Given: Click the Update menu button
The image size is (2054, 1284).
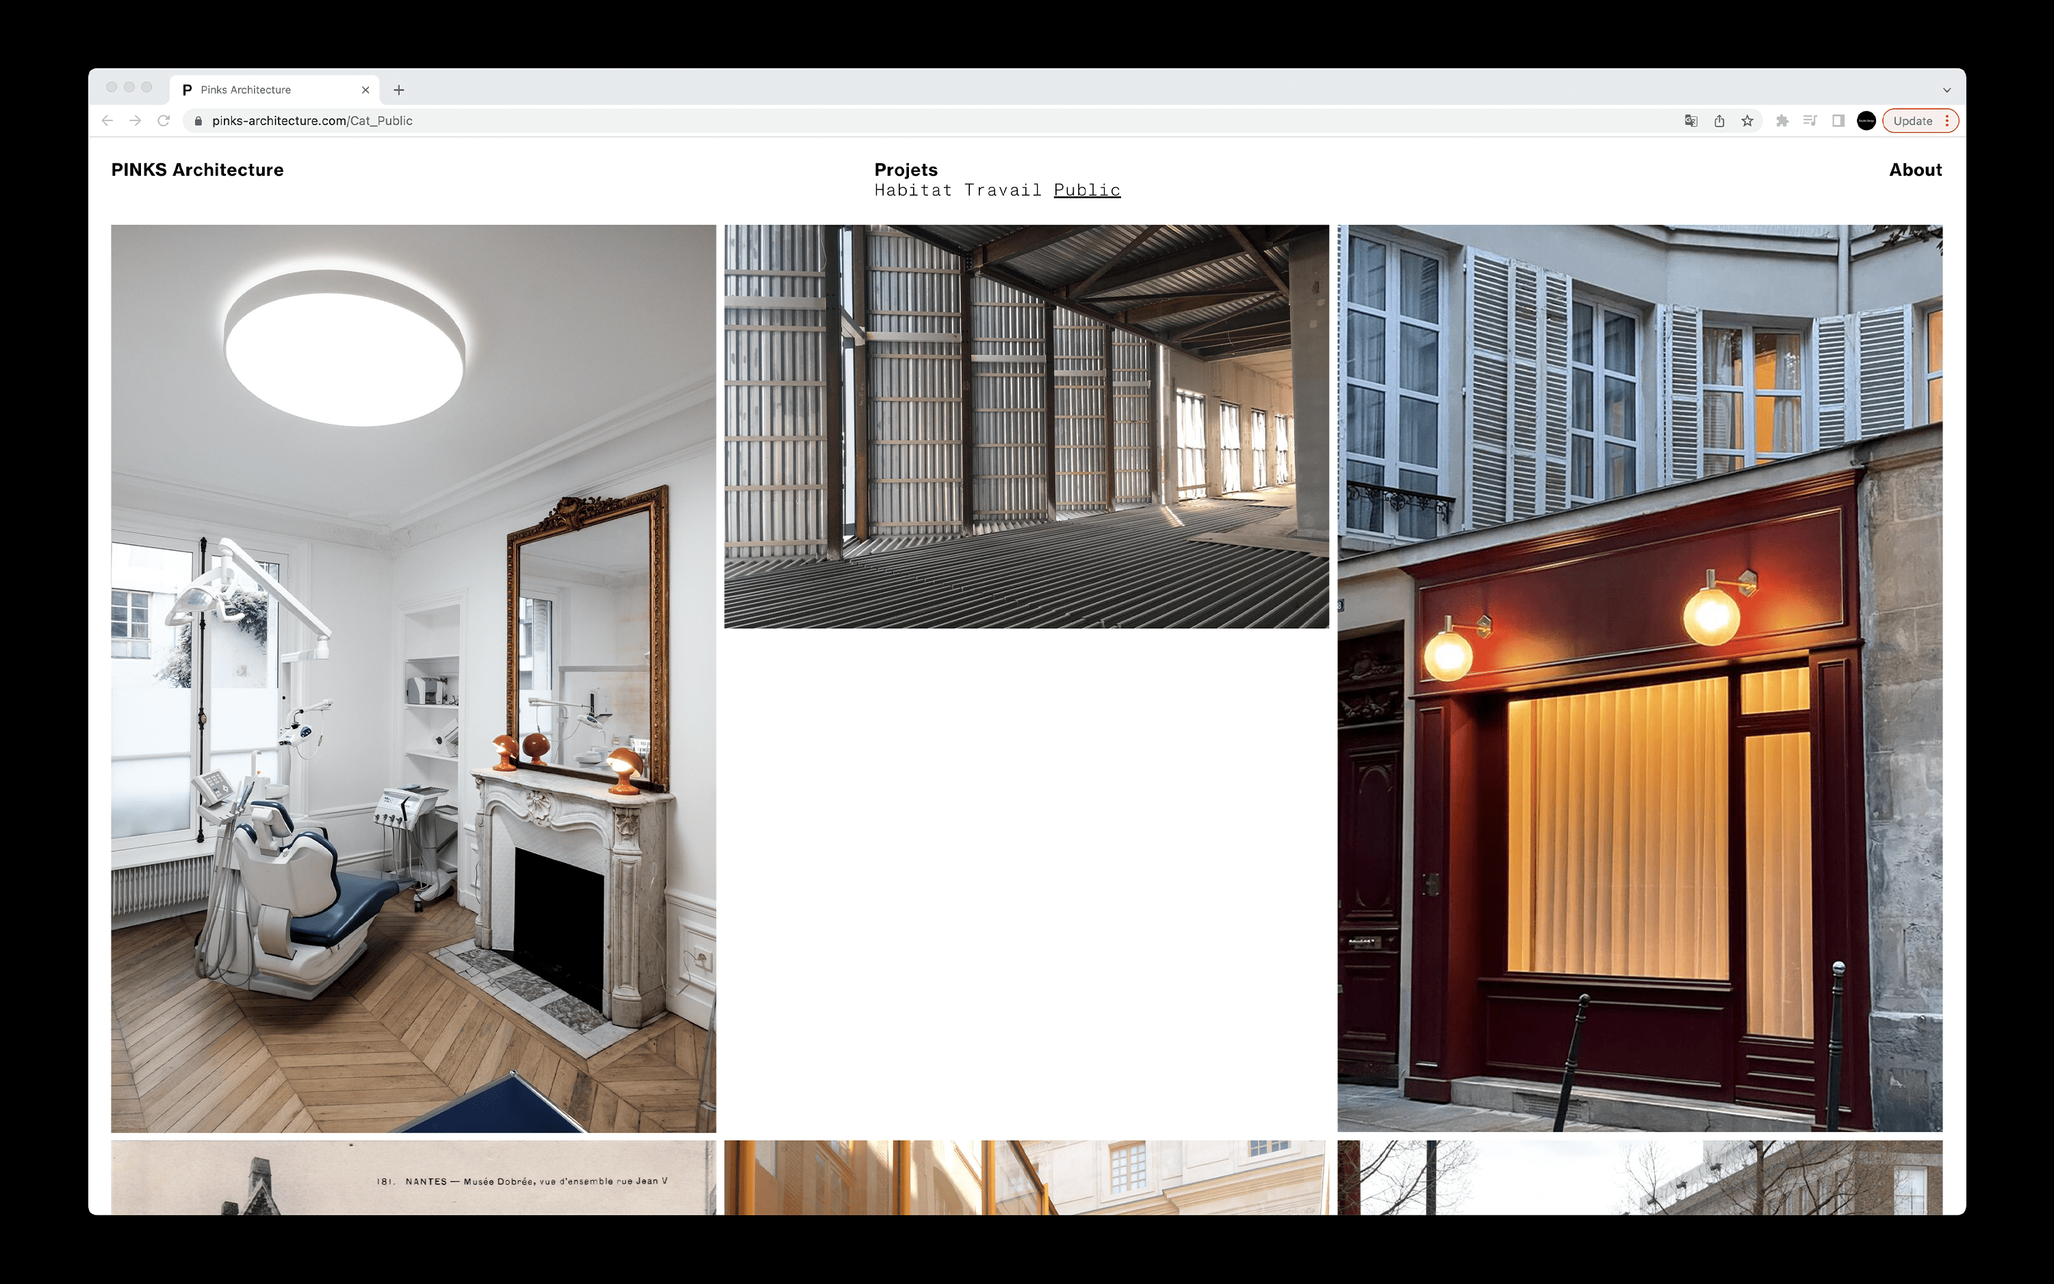Looking at the screenshot, I should [1919, 120].
